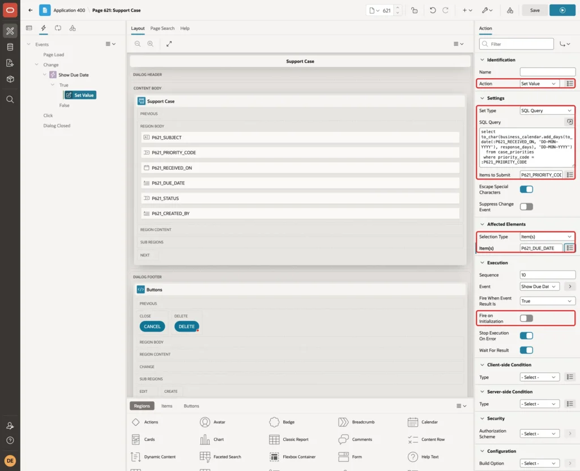
Task: Click the Application 400 breadcrumb
Action: [69, 10]
